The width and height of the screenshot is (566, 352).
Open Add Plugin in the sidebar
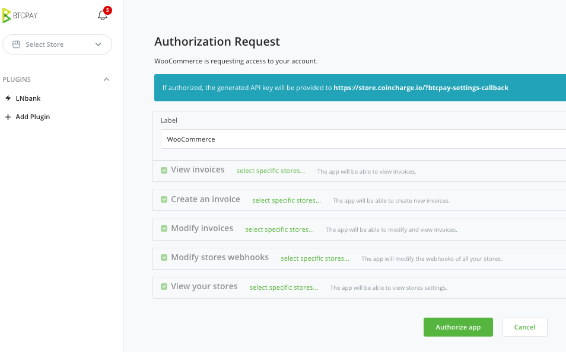pos(33,117)
